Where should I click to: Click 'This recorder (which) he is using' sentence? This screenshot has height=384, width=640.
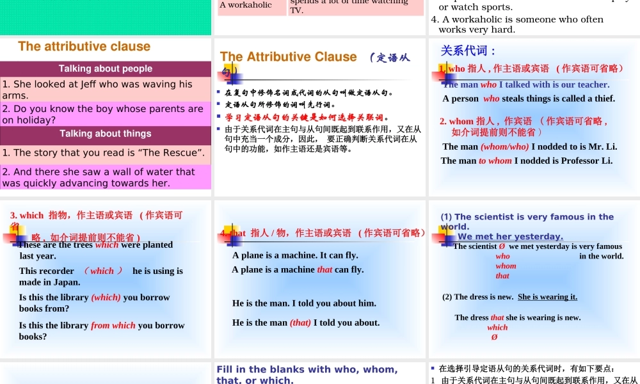click(x=101, y=276)
